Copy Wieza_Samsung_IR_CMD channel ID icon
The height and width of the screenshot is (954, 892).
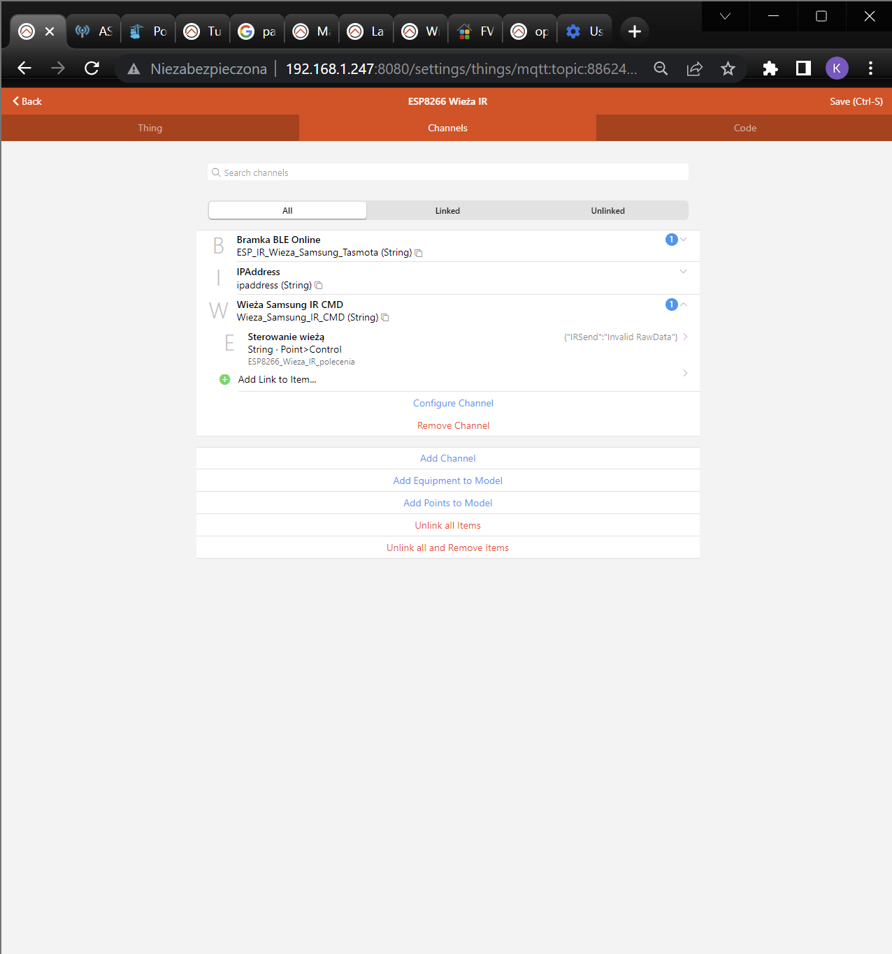385,318
